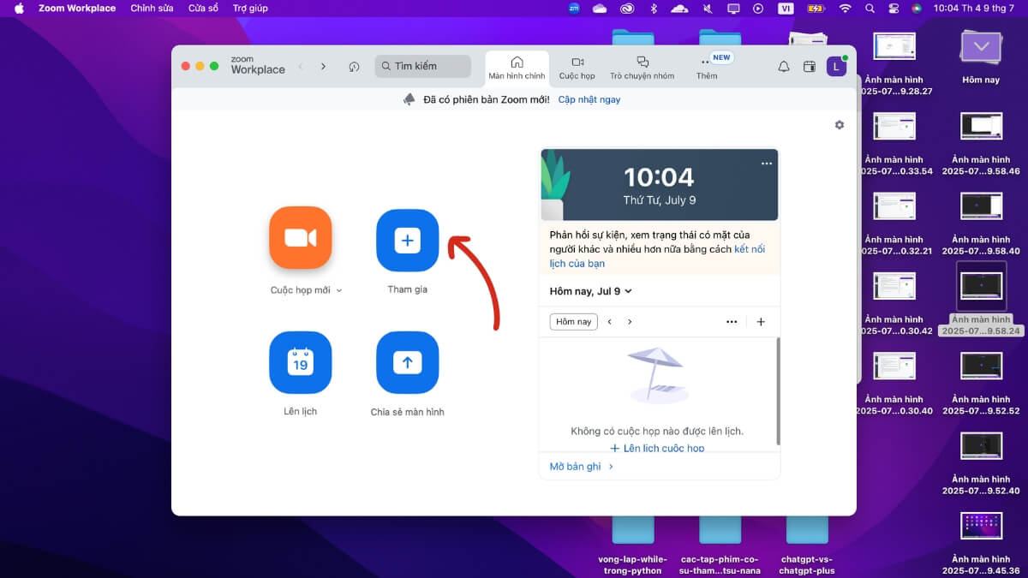
Task: Open the Trò chuyện nhóm tab
Action: pyautogui.click(x=642, y=68)
